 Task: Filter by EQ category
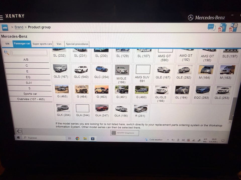coord(28,77)
